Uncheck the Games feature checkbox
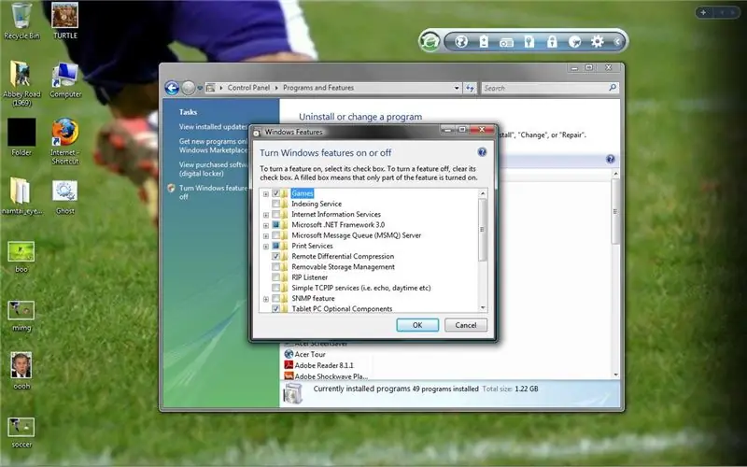The width and height of the screenshot is (747, 467). [x=275, y=193]
